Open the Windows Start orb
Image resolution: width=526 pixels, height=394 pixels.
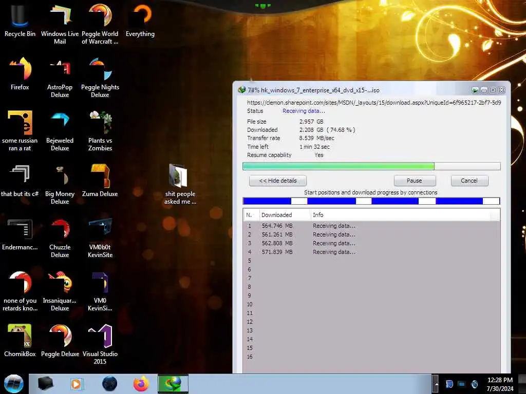click(14, 384)
